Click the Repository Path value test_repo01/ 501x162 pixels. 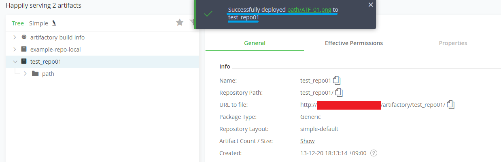coord(317,93)
